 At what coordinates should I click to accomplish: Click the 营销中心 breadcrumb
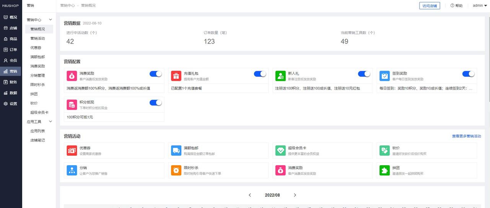tap(67, 6)
